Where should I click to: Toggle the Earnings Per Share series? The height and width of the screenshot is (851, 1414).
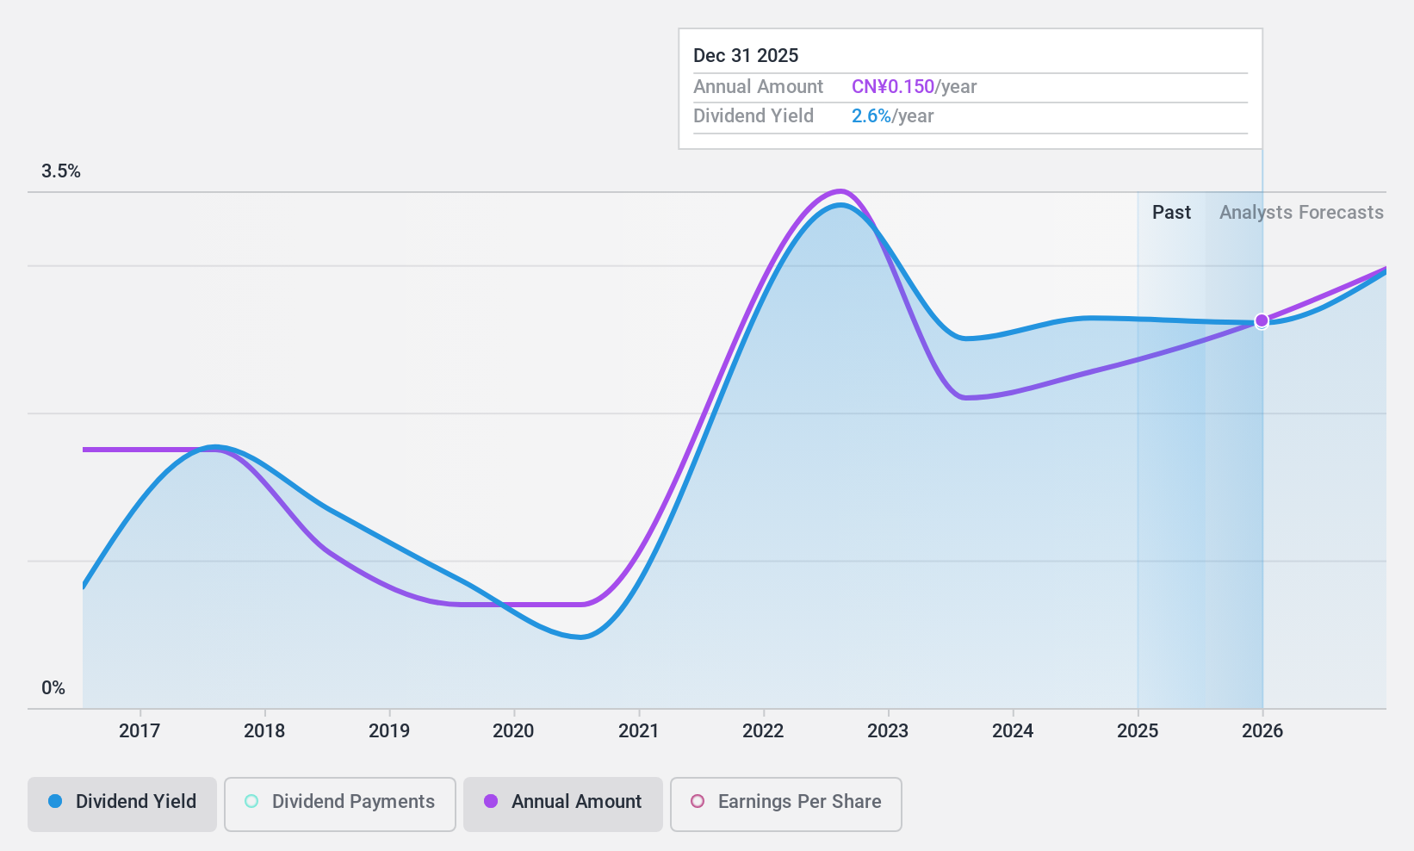786,804
